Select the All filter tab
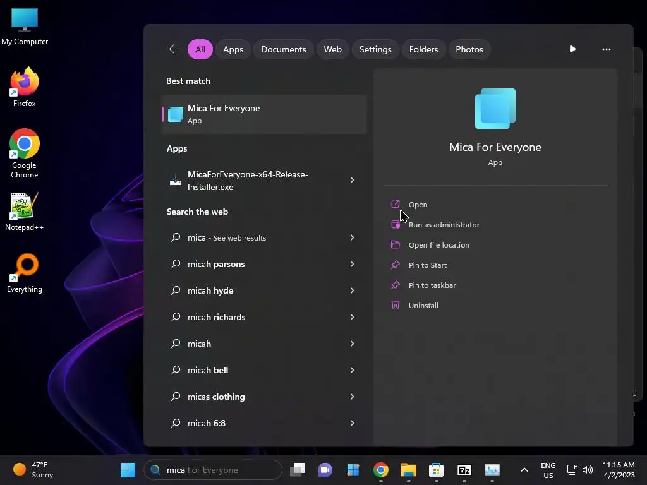Image resolution: width=647 pixels, height=485 pixels. [x=200, y=49]
